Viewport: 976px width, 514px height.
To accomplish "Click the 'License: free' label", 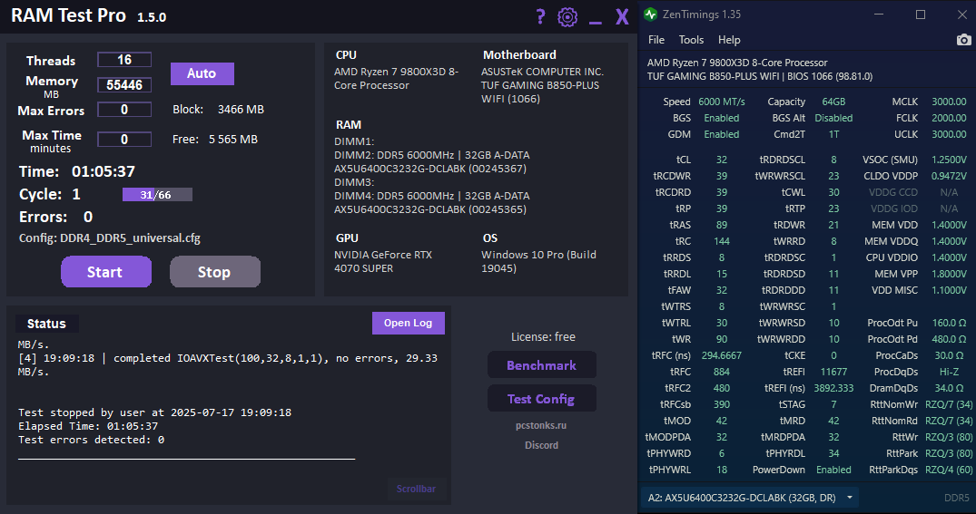I will (x=543, y=337).
